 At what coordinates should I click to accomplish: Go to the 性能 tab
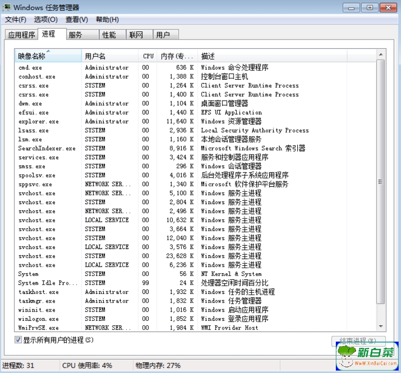(113, 35)
